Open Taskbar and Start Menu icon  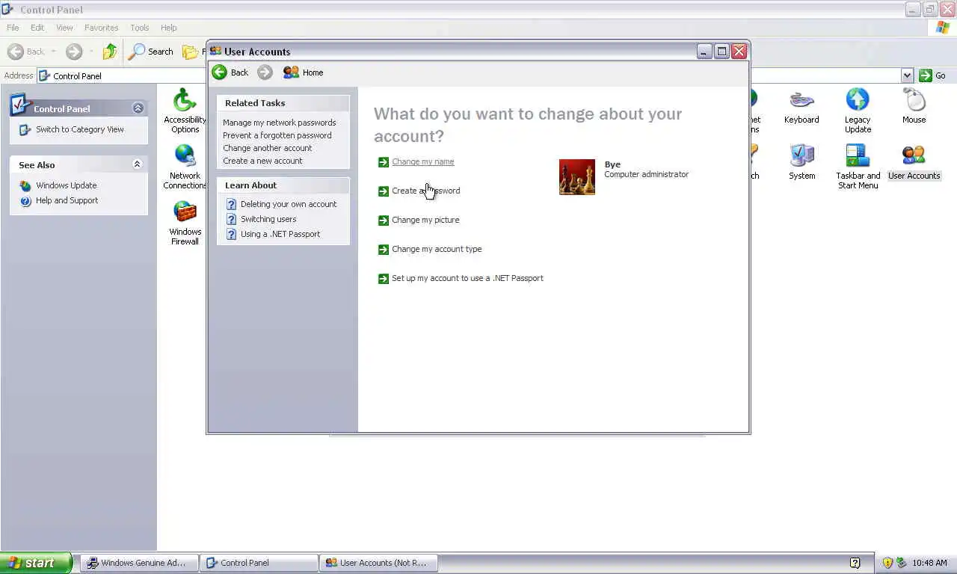click(x=858, y=167)
